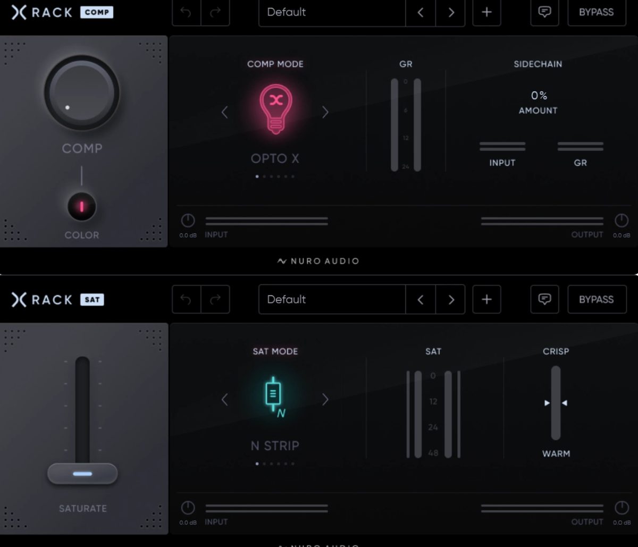Click the Nuro Audio logo under COMP rack

[318, 261]
